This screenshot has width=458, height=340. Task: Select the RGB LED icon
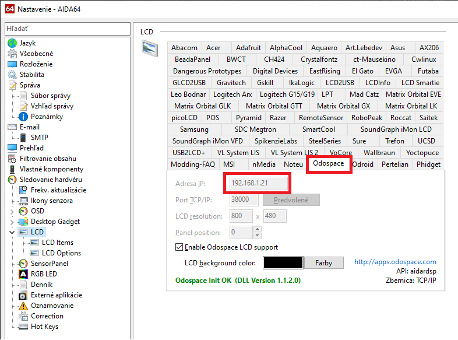tap(23, 274)
